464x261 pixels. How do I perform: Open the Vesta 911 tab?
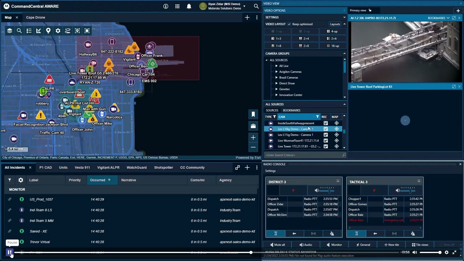(82, 167)
